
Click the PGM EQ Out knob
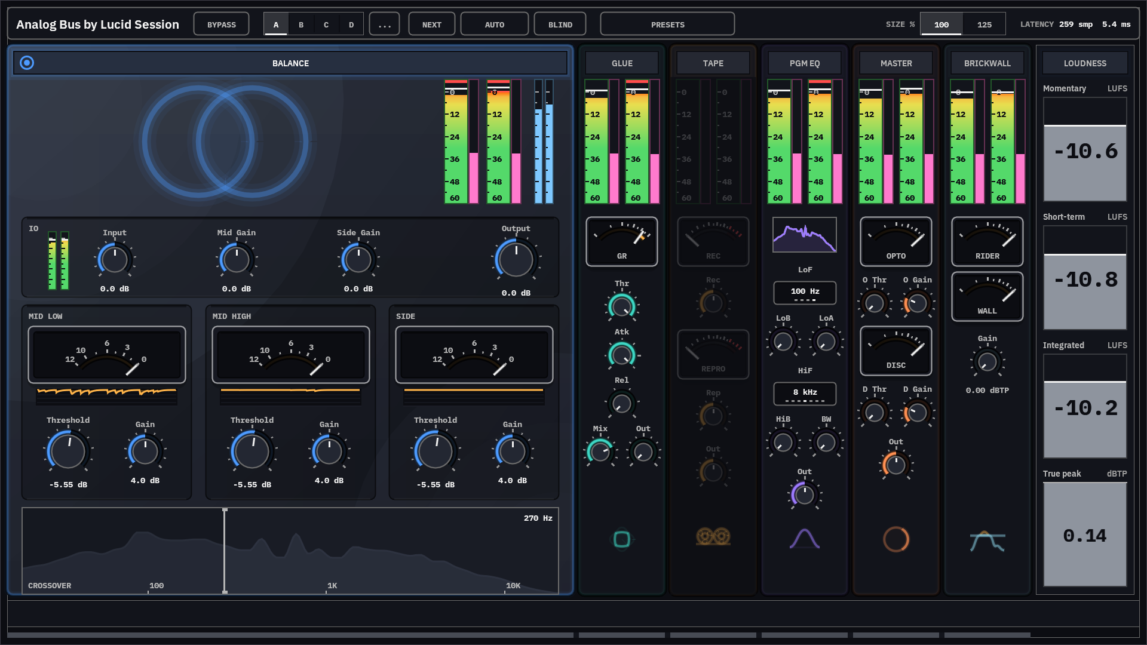point(805,494)
